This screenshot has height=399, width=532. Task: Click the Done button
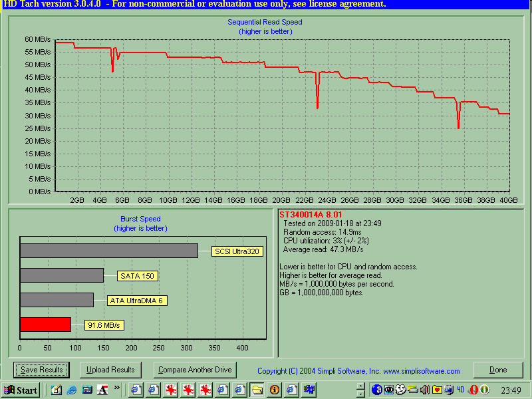(x=498, y=370)
